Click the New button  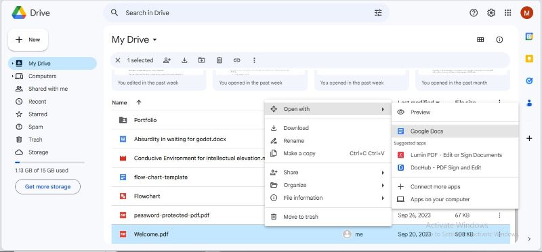point(28,40)
